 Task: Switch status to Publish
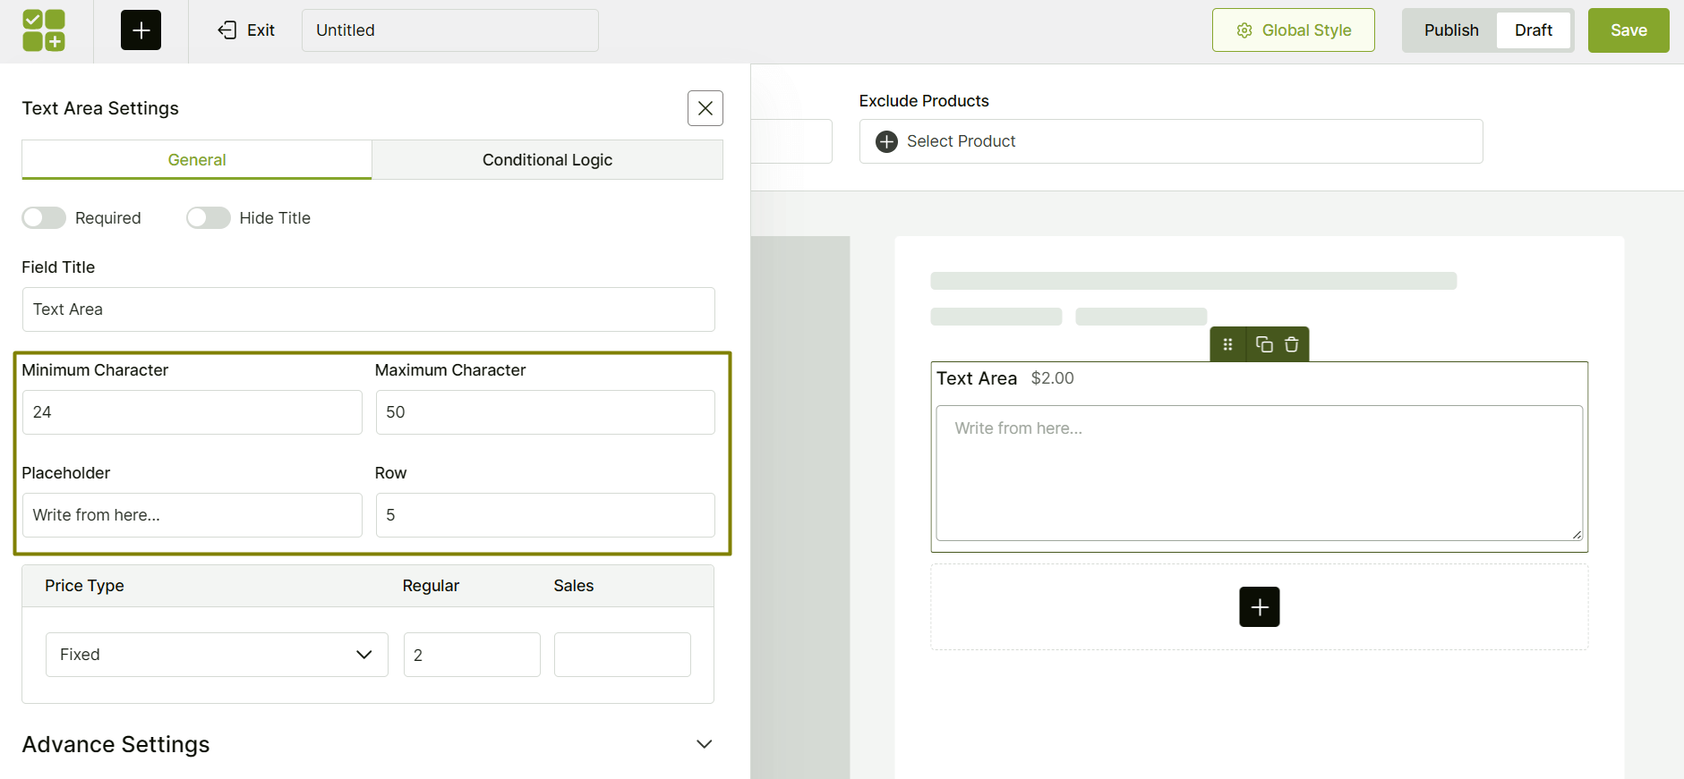tap(1450, 30)
